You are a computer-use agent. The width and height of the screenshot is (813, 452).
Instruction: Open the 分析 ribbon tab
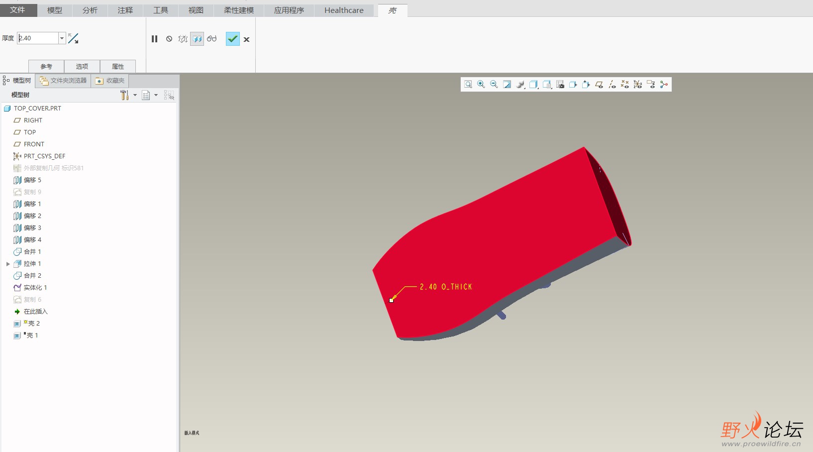tap(90, 10)
